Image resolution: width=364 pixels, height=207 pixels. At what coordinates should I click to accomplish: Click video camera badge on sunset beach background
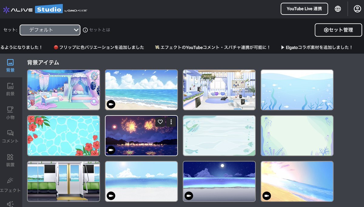coord(267,196)
